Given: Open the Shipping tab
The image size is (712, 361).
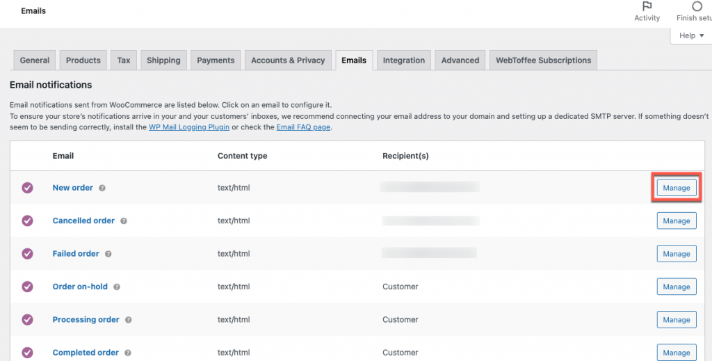Looking at the screenshot, I should (x=163, y=61).
